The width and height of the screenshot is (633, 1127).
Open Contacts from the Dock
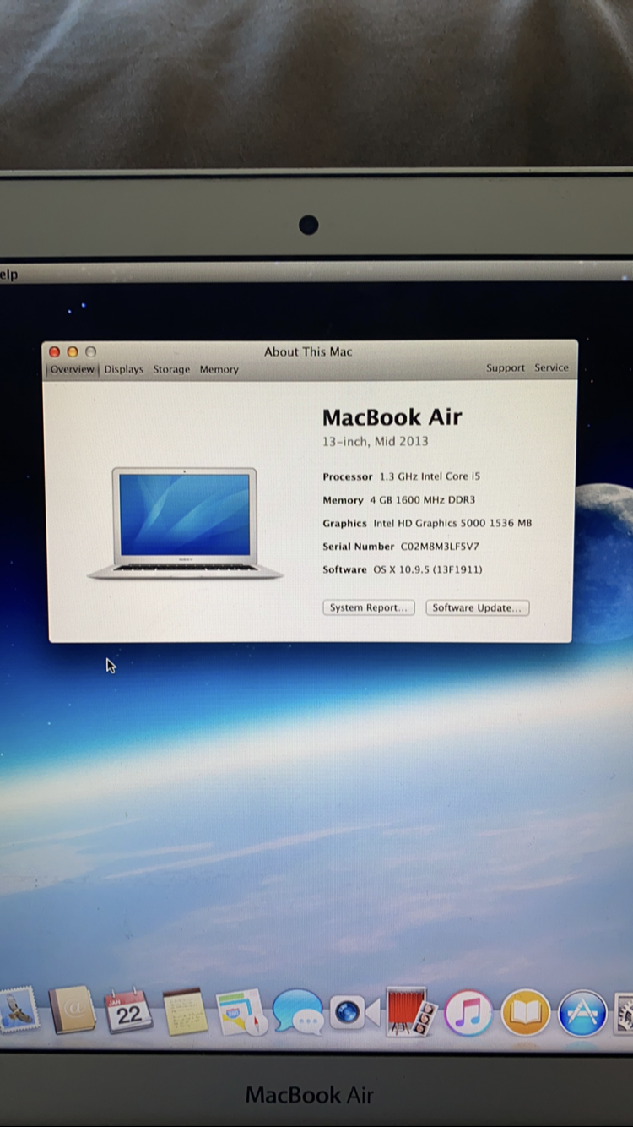[x=72, y=1010]
